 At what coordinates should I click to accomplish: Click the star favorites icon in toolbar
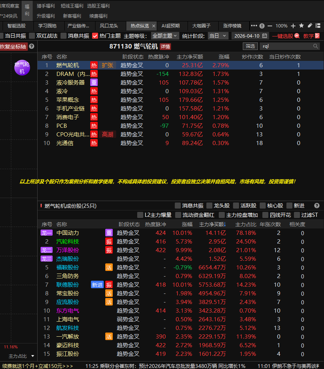(x=301, y=26)
